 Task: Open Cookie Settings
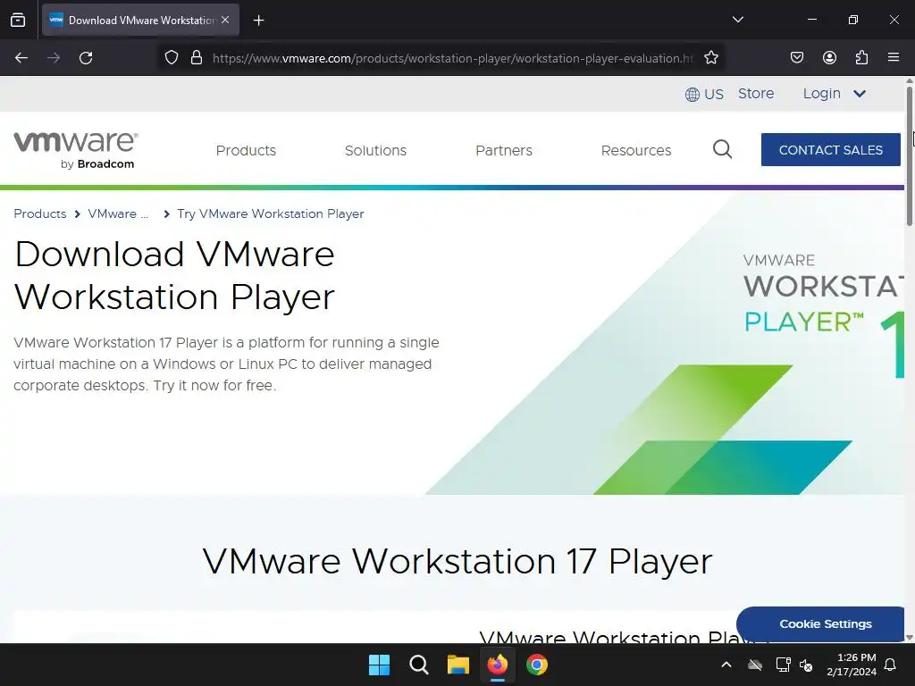(821, 623)
